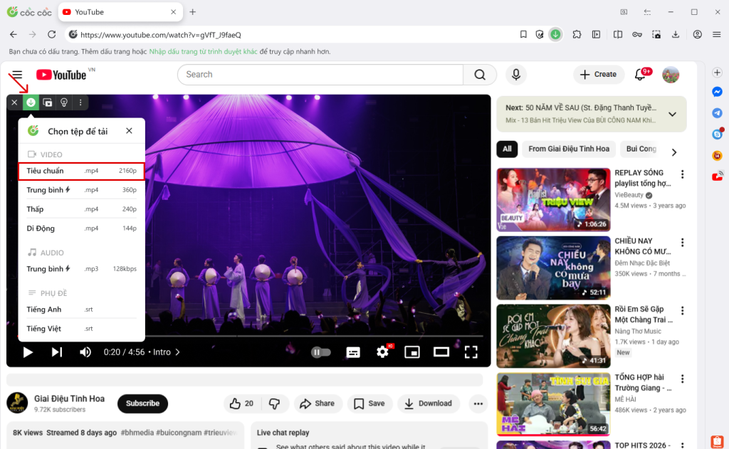
Task: Expand the Intro chapter chevron
Action: 177,352
